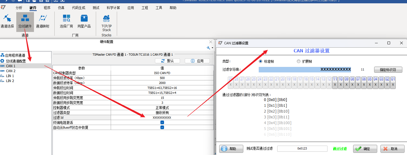Select the LIN 1 tree item

10,76
